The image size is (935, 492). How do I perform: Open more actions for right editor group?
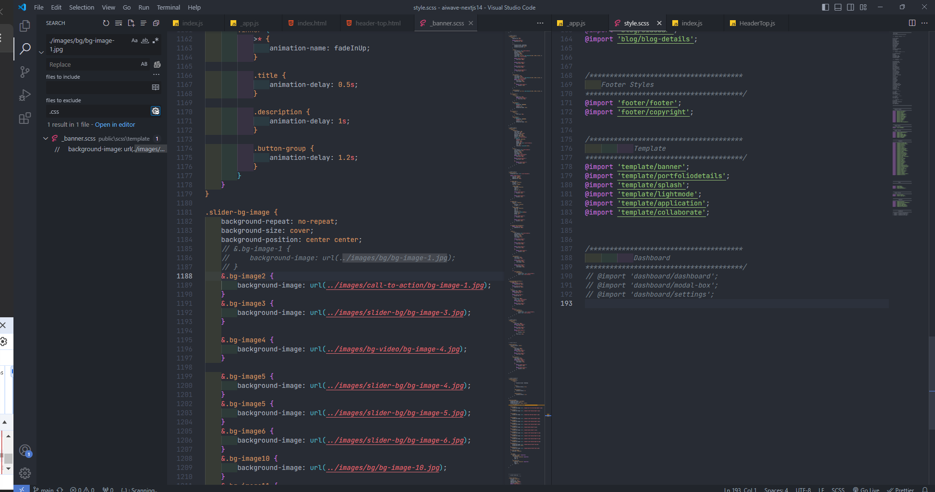[x=924, y=23]
